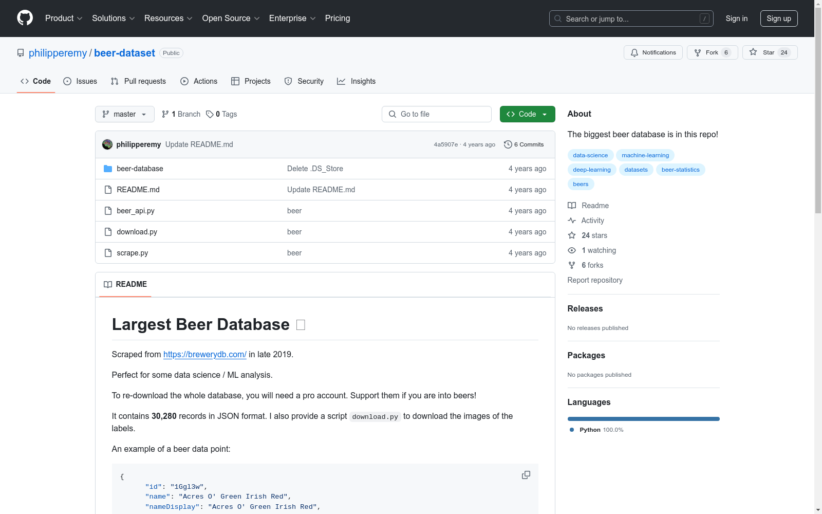Screen dimensions: 822x514
Task: Click the data-science topic tag
Action: [590, 155]
